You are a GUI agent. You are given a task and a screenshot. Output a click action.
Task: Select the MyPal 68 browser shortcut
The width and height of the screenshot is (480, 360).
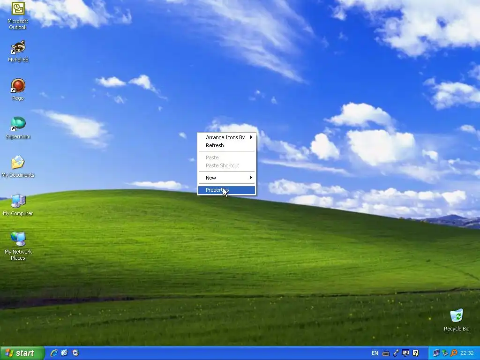18,52
